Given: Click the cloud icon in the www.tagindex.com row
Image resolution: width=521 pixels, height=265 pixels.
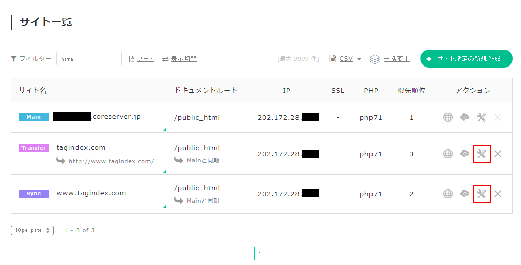Looking at the screenshot, I should point(465,194).
